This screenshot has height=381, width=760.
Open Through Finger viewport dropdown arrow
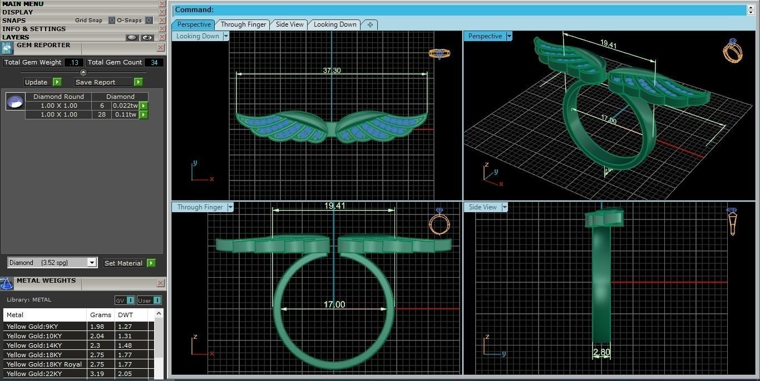pos(230,207)
